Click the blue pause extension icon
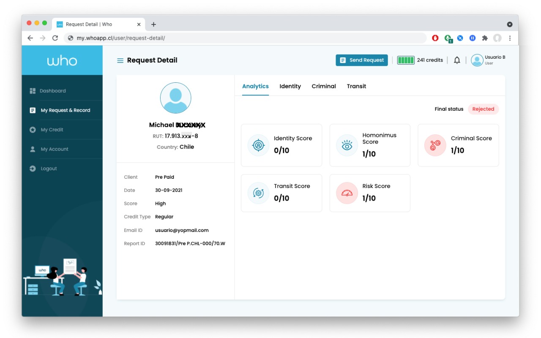The height and width of the screenshot is (338, 541). (473, 38)
